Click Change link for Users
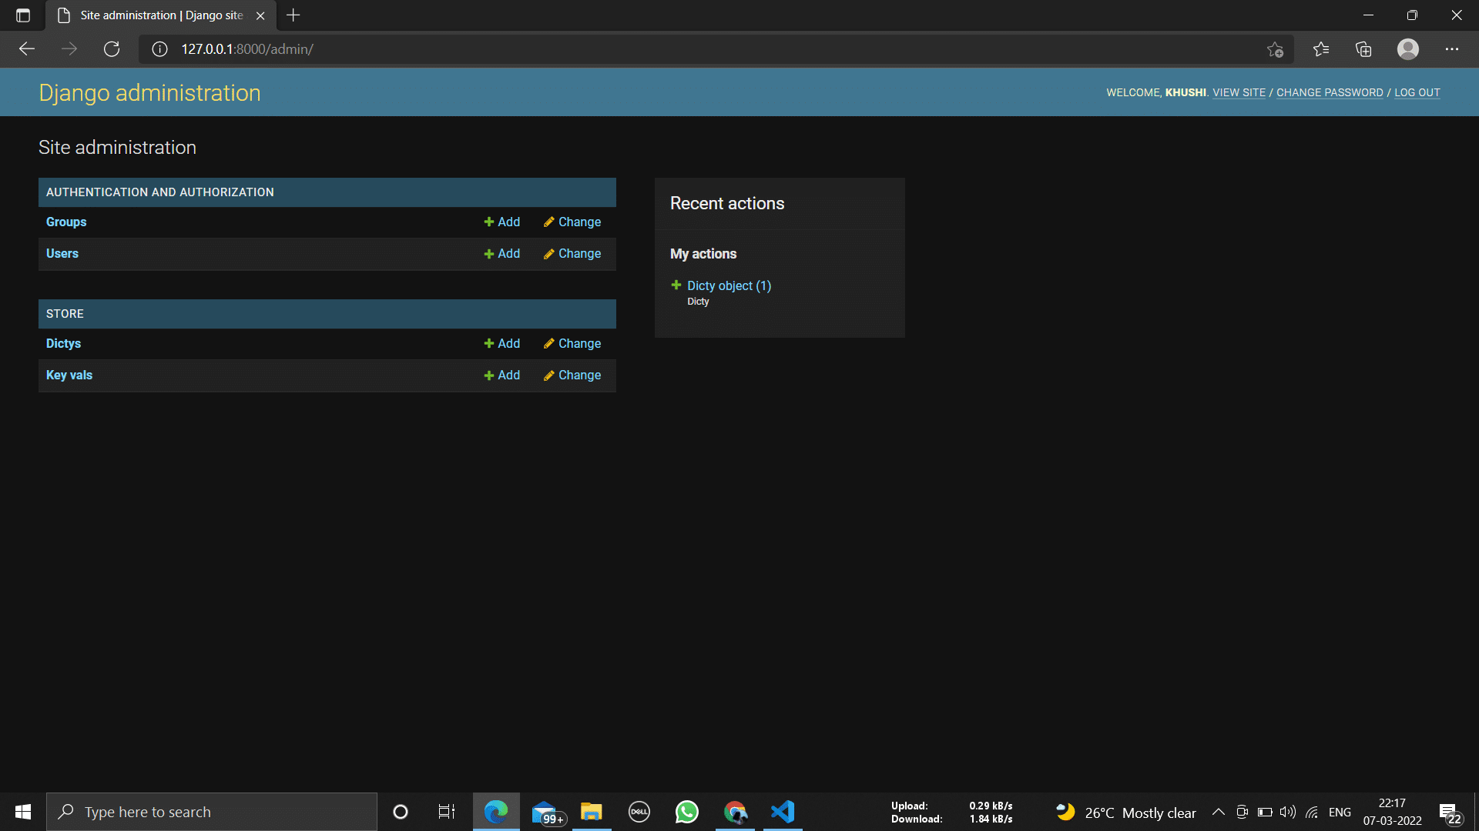Screen dimensions: 1479x831 click(x=572, y=253)
